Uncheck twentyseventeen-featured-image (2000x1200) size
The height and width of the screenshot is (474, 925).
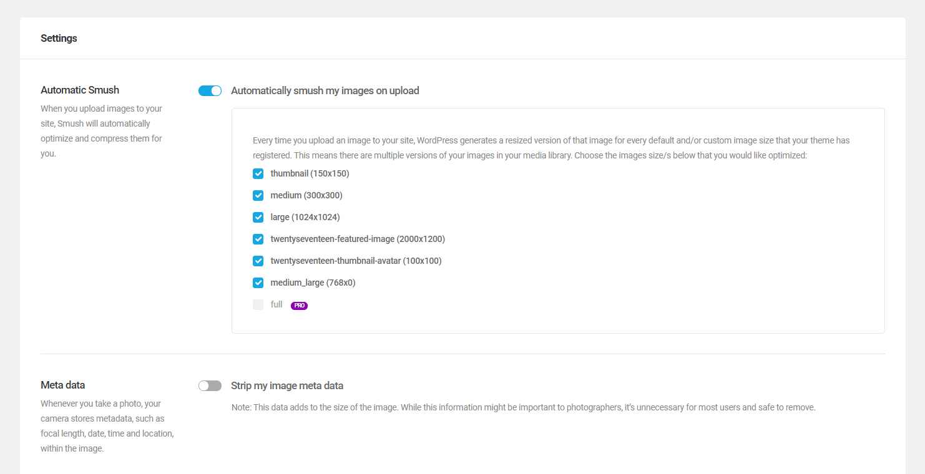[258, 239]
